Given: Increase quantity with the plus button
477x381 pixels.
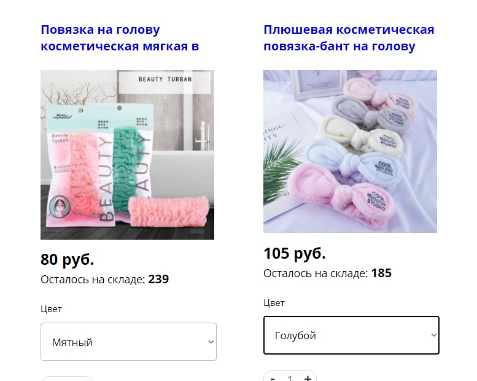Looking at the screenshot, I should (x=308, y=378).
